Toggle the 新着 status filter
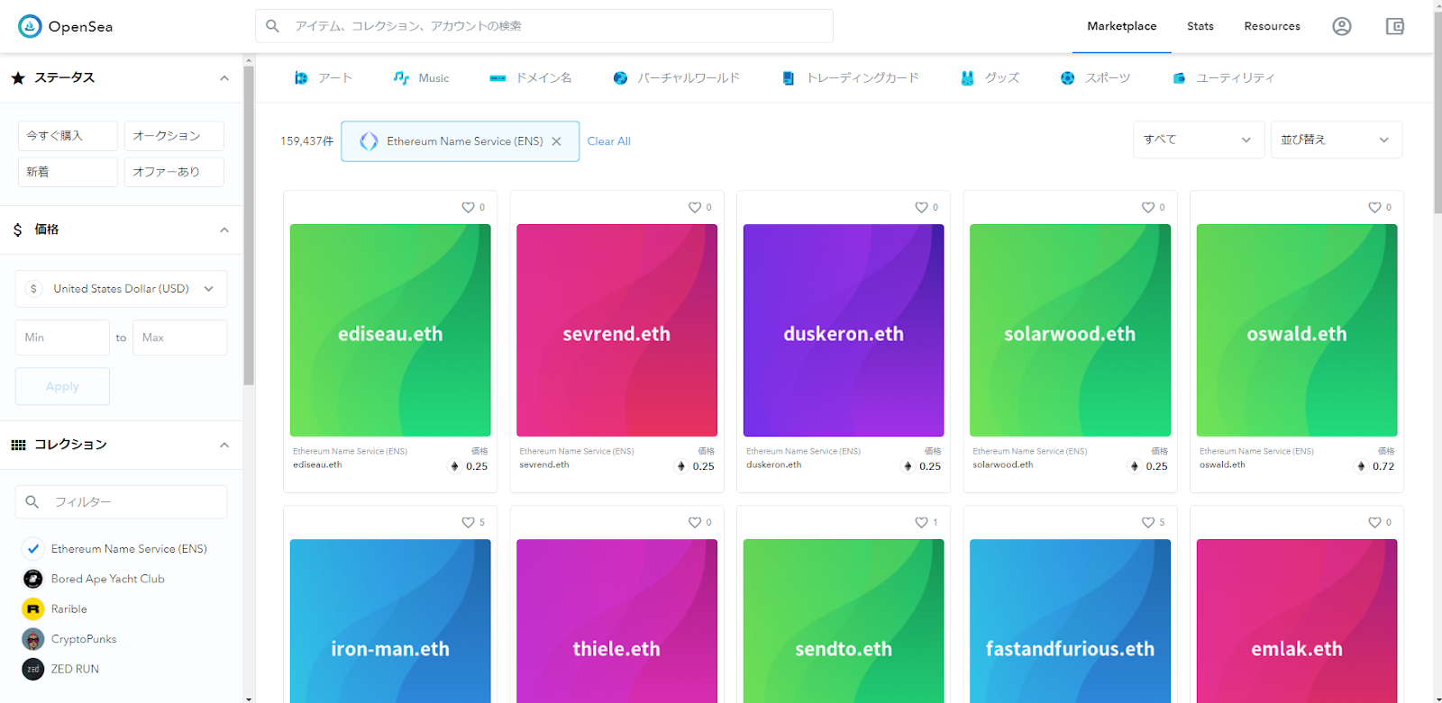Image resolution: width=1442 pixels, height=703 pixels. point(68,172)
